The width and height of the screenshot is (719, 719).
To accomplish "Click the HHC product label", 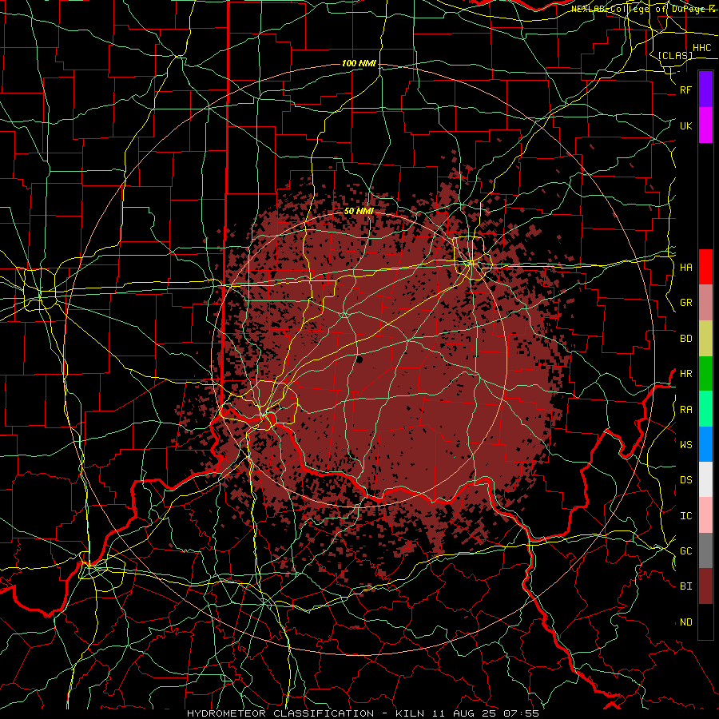I will [701, 48].
